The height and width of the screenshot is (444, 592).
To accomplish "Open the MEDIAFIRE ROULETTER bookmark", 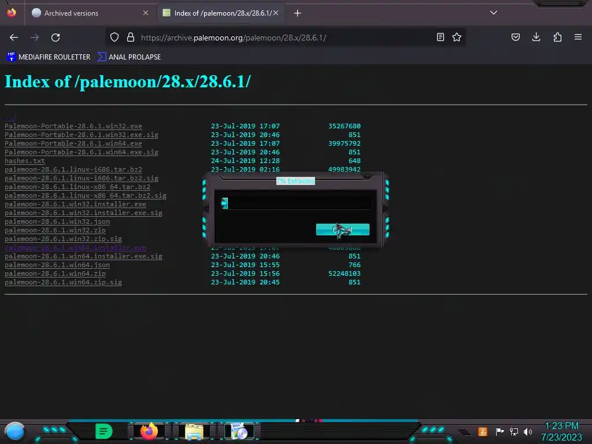I will point(49,57).
